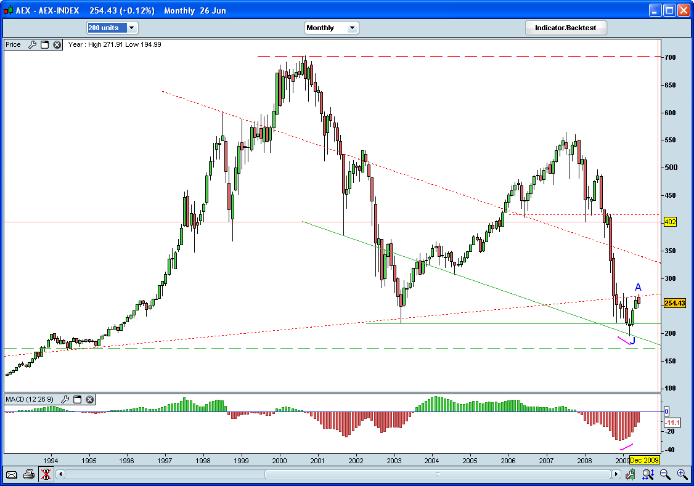Click the horizontal scrollbar thumb
Screen dimensions: 694x486
point(438,474)
